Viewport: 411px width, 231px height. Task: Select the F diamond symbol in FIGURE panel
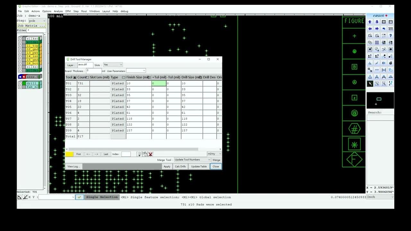tap(354, 160)
